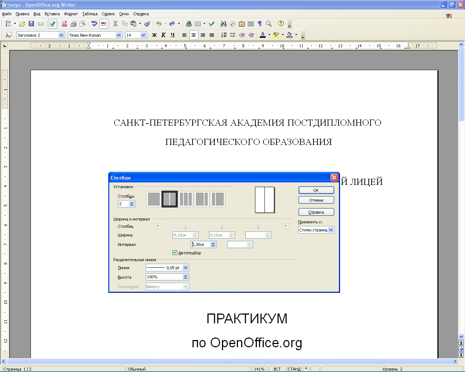Select the three equal columns preset
465x372 pixels.
(186, 199)
